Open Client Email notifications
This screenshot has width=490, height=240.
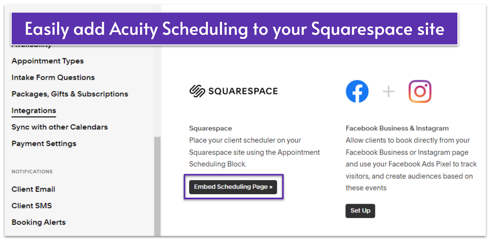(x=33, y=189)
